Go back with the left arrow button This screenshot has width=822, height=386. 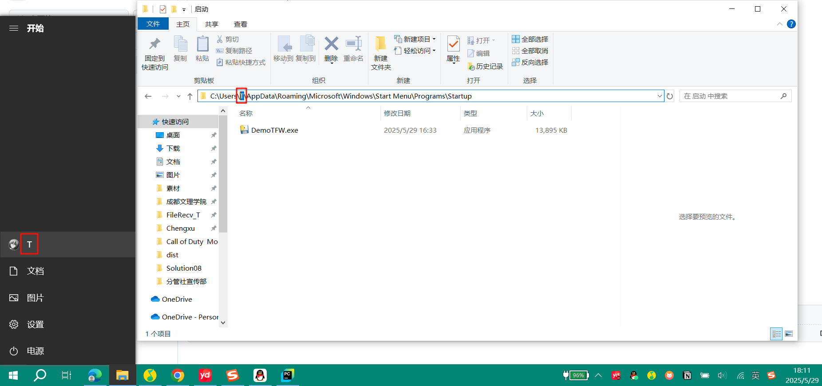click(x=148, y=96)
